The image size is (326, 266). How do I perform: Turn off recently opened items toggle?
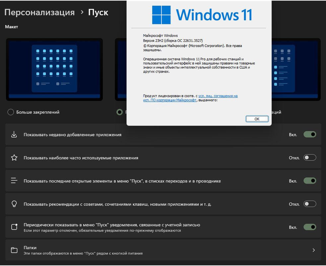(310, 181)
